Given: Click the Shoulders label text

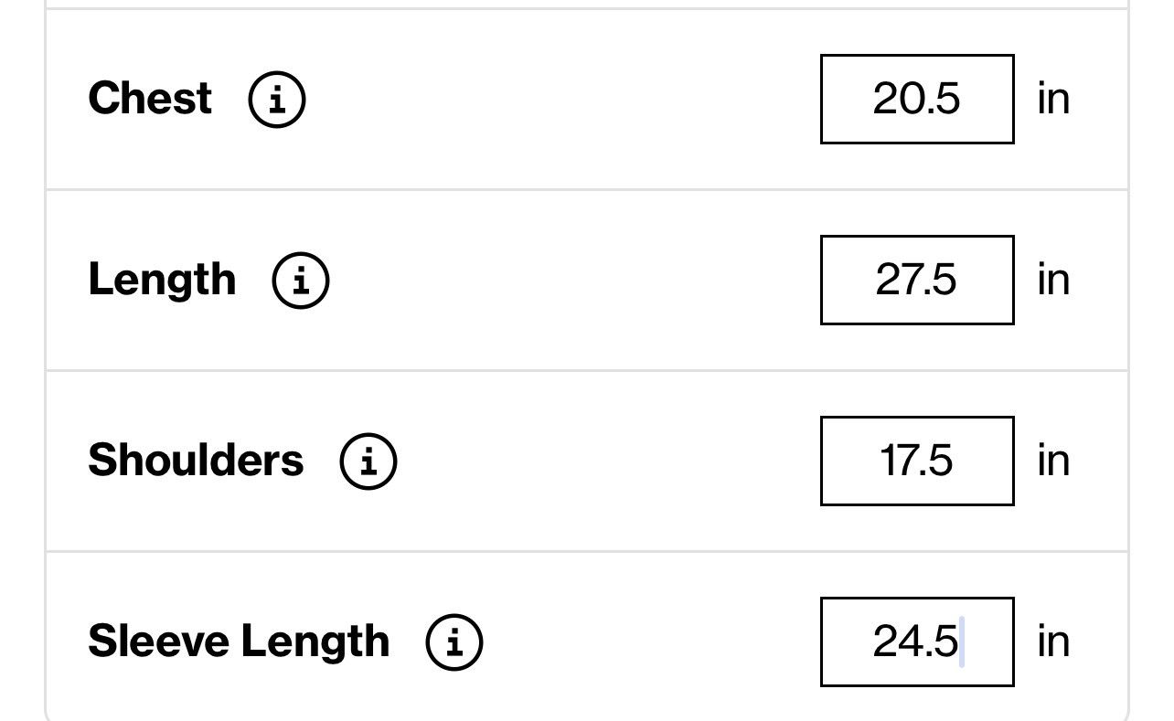Looking at the screenshot, I should (196, 460).
